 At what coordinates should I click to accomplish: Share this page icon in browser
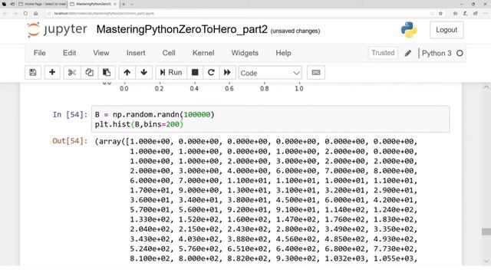tap(476, 14)
